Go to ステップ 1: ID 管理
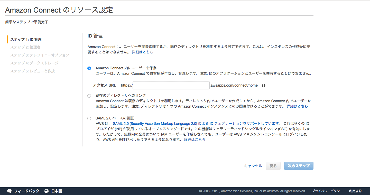The width and height of the screenshot is (370, 195). (26, 40)
